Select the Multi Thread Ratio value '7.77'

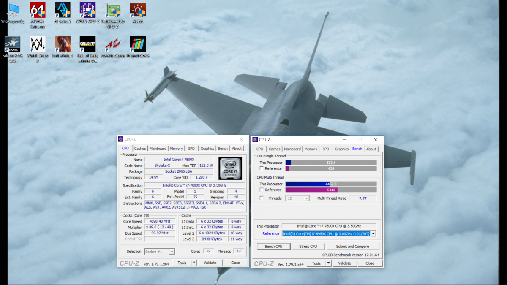(x=363, y=198)
